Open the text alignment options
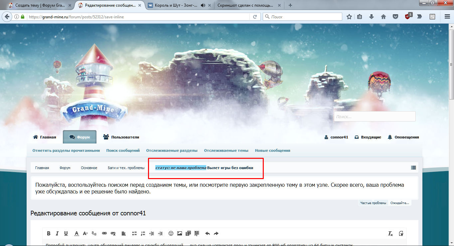454x246 pixels. (x=124, y=233)
